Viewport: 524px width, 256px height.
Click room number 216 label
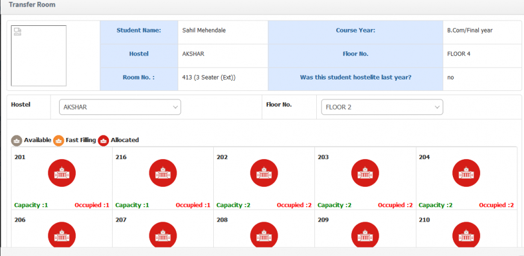point(121,157)
